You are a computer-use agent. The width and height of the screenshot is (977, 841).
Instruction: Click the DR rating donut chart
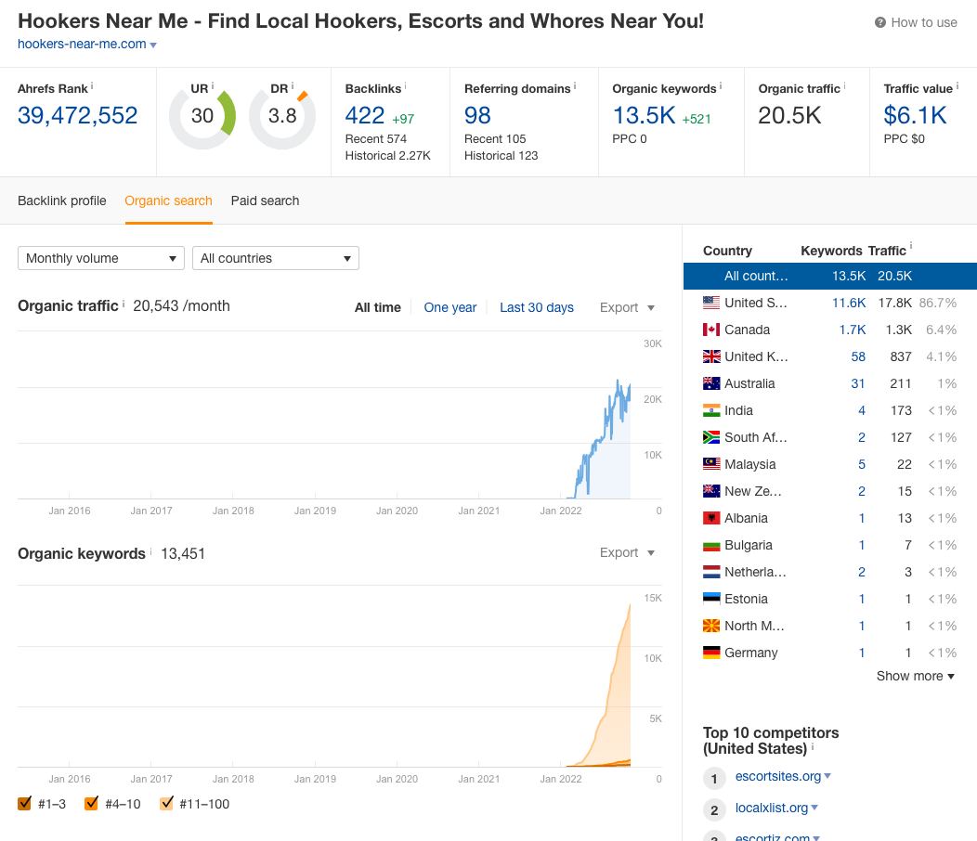(282, 115)
